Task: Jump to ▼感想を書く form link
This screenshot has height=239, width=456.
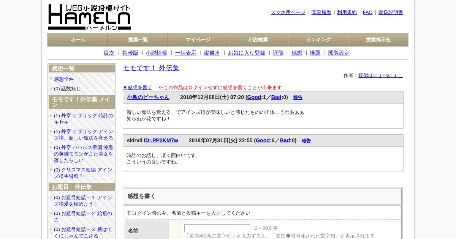Action: pyautogui.click(x=138, y=88)
